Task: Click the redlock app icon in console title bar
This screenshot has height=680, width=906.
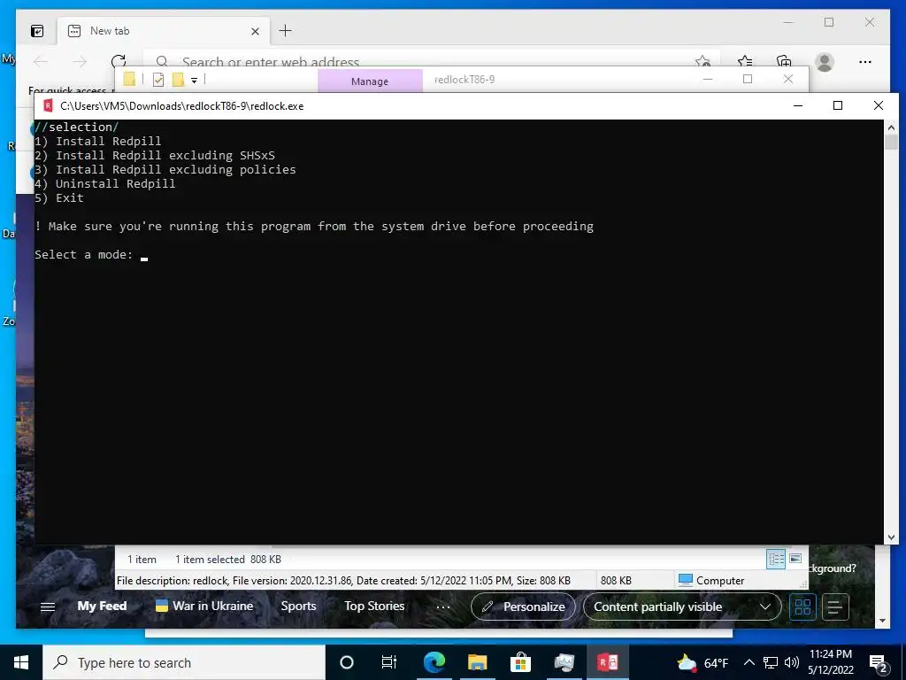Action: [x=49, y=106]
